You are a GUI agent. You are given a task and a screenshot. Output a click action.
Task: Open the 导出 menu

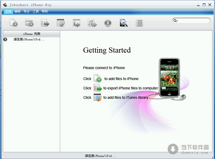click(x=27, y=11)
